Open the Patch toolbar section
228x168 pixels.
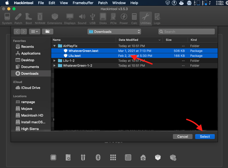(18, 19)
